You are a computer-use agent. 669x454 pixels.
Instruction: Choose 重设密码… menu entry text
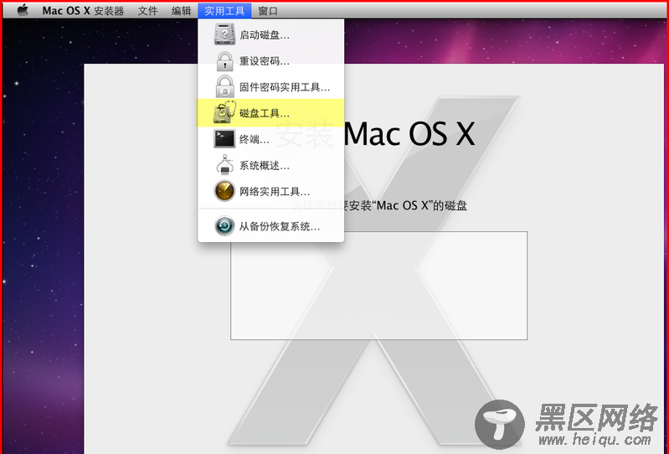pos(265,61)
